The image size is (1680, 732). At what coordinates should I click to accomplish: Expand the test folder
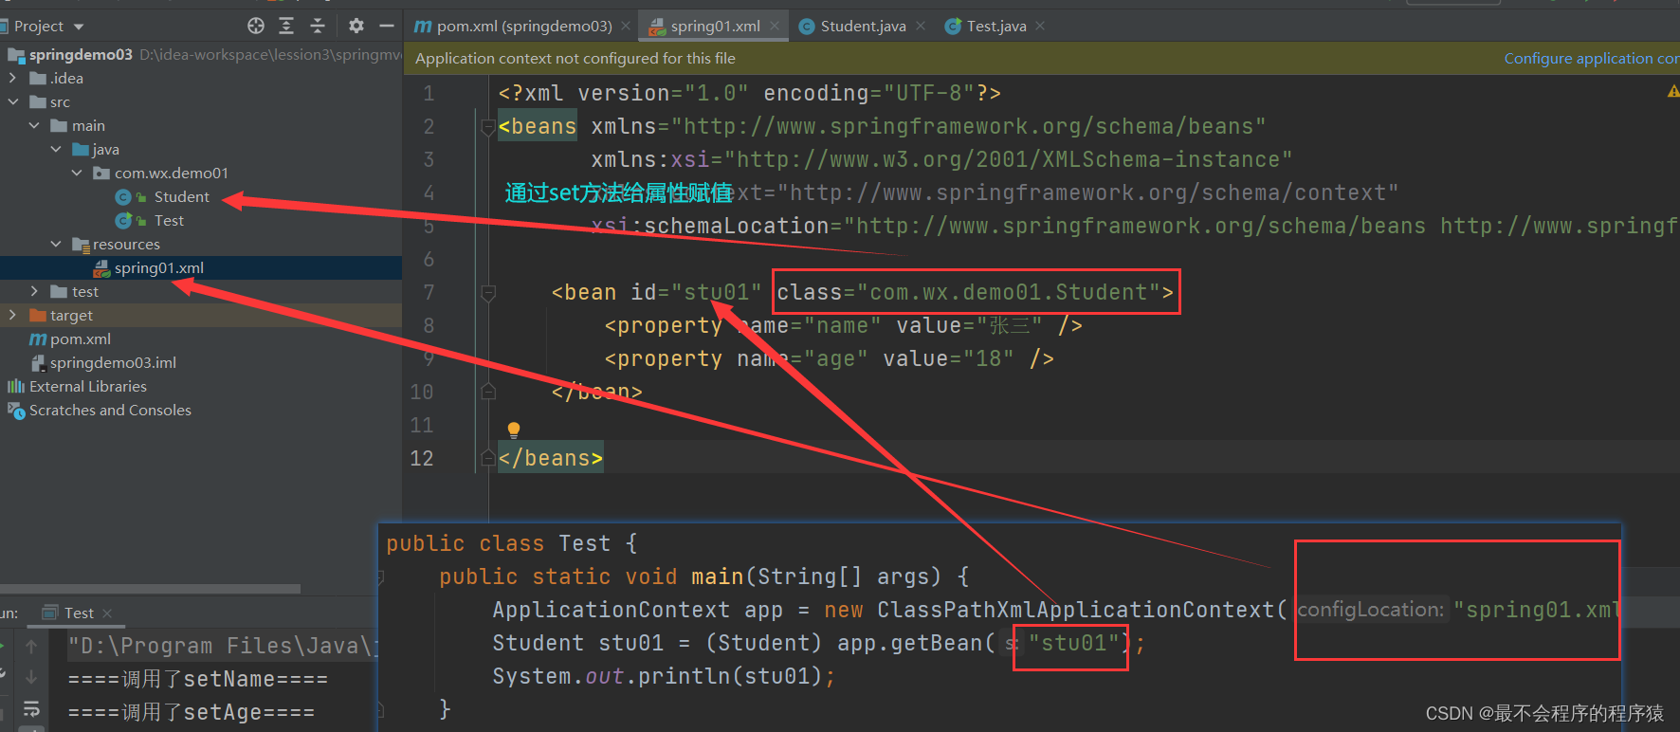tap(34, 292)
